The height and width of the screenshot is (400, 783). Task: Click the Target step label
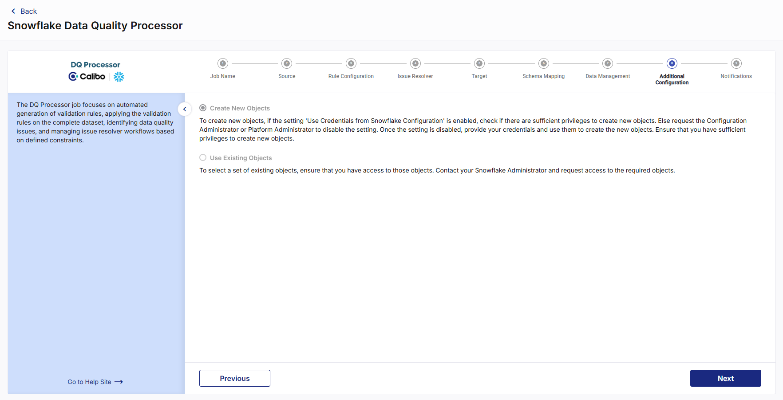point(479,76)
